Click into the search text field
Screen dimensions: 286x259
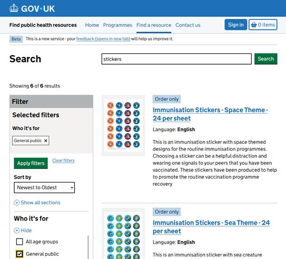pos(176,59)
